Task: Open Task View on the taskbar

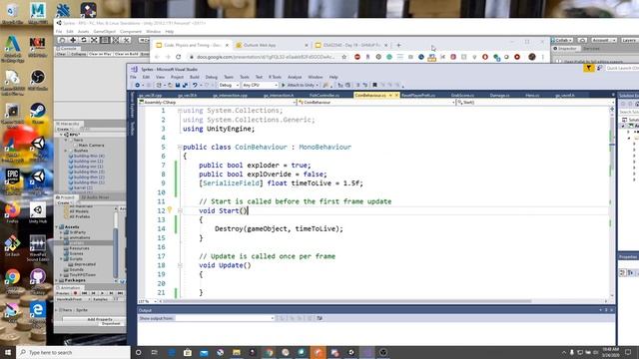Action: (155, 352)
